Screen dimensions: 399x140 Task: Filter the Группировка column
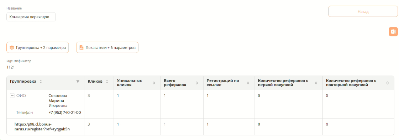tap(78, 82)
